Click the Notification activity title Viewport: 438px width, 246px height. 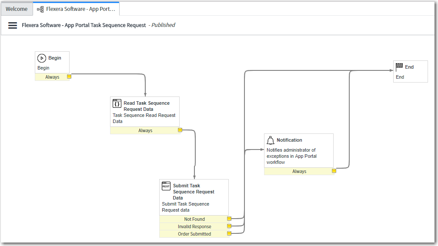coord(289,140)
